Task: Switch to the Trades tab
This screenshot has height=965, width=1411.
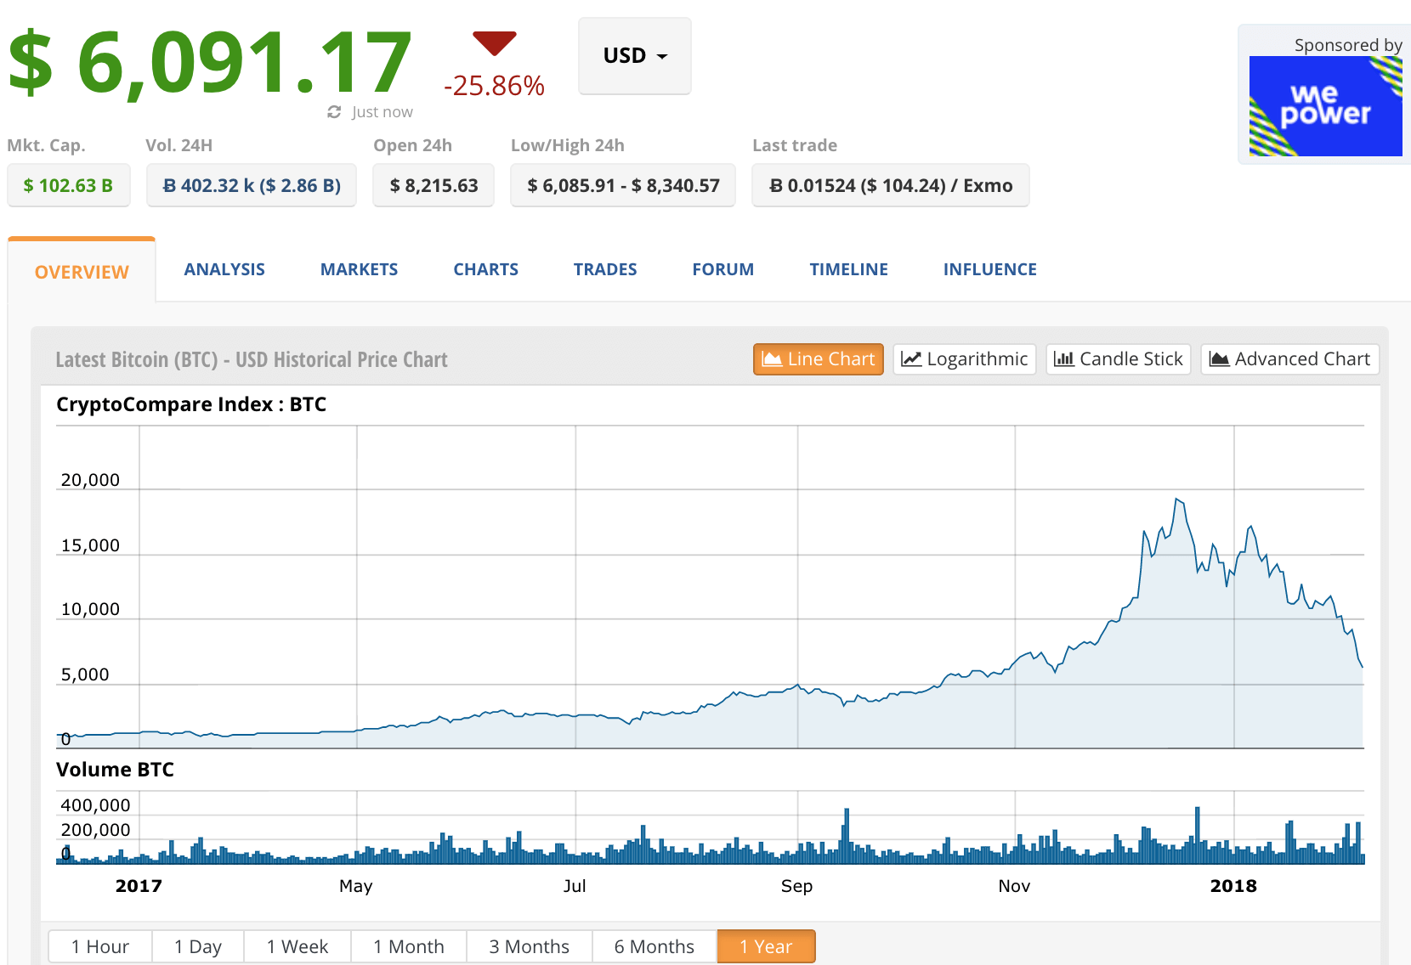Action: (604, 269)
